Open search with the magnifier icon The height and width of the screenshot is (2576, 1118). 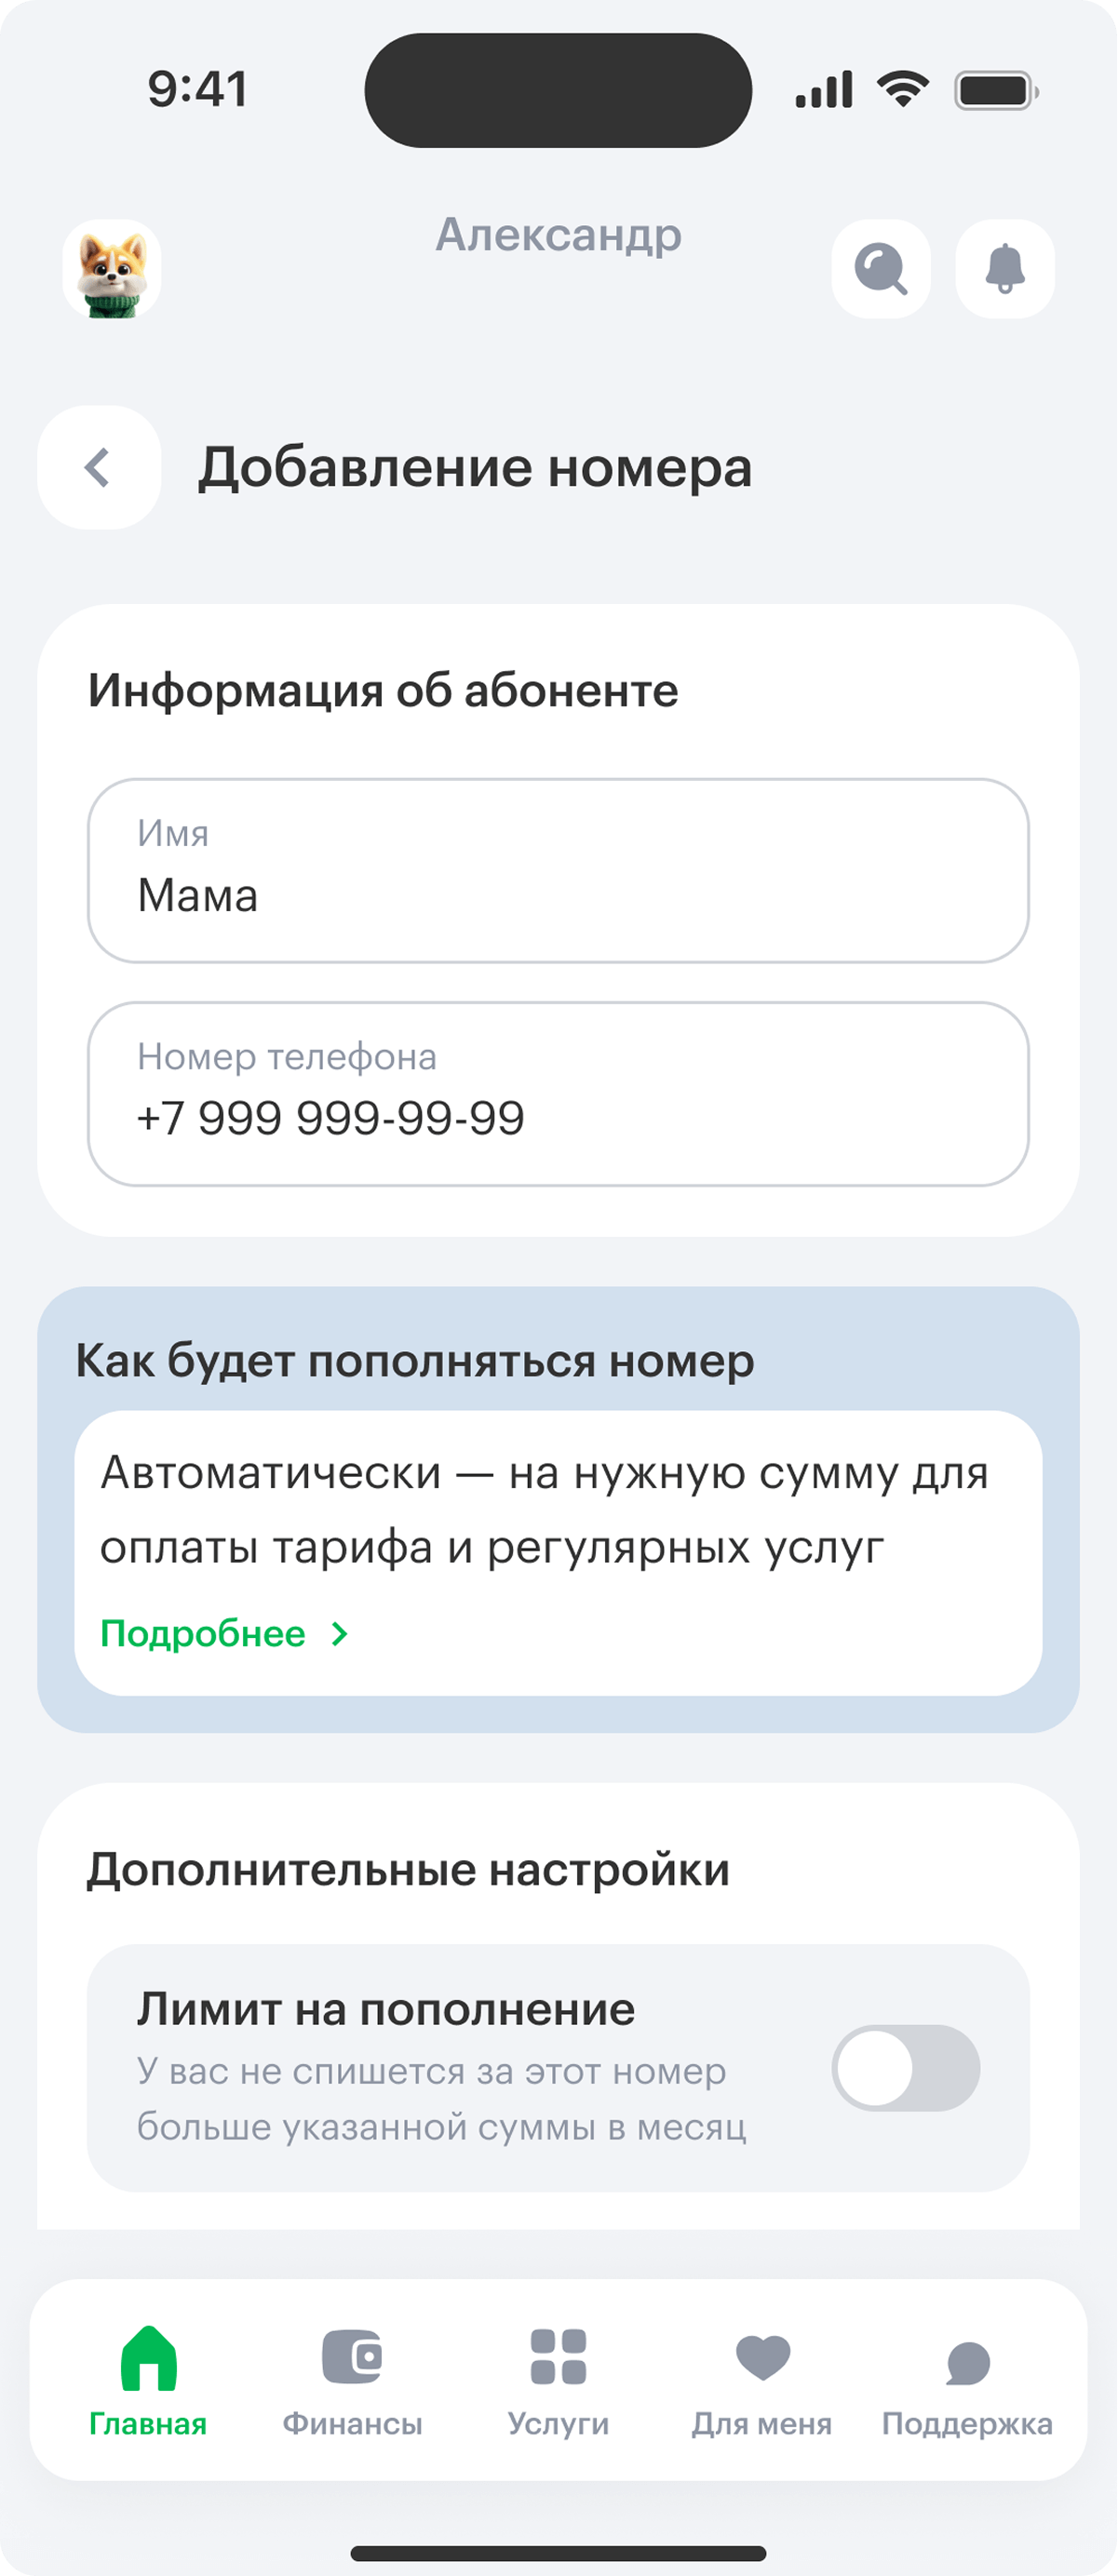880,269
